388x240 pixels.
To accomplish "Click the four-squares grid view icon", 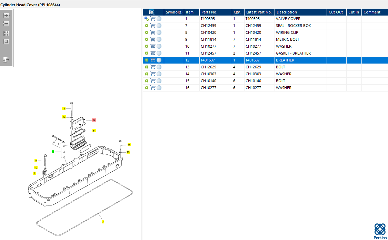I will coord(6,33).
